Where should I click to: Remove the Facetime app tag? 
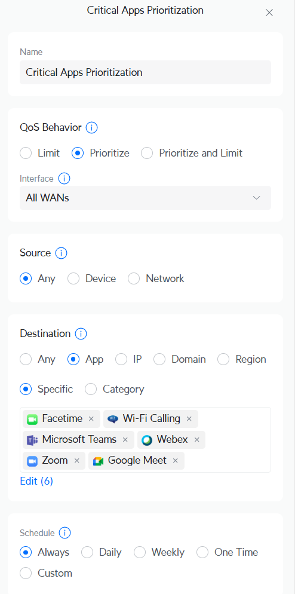pyautogui.click(x=91, y=418)
